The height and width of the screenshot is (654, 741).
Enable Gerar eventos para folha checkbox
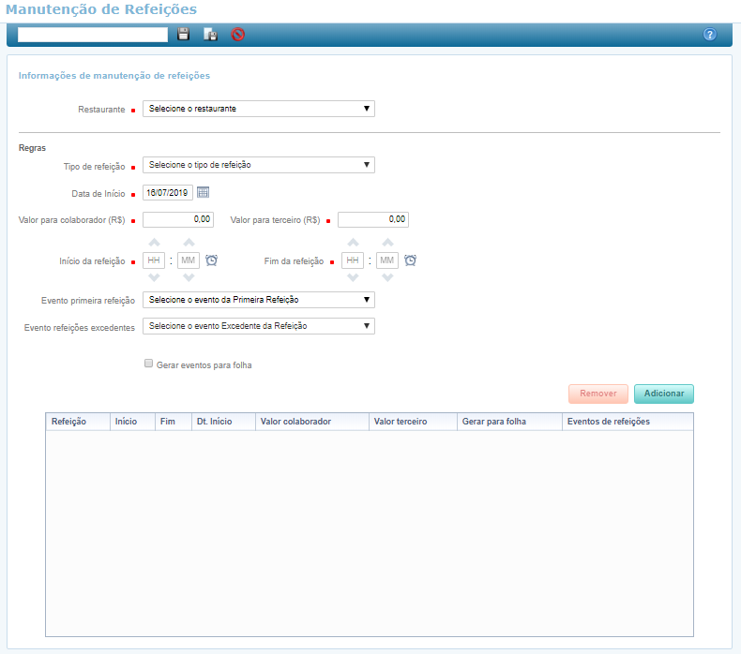click(x=148, y=364)
